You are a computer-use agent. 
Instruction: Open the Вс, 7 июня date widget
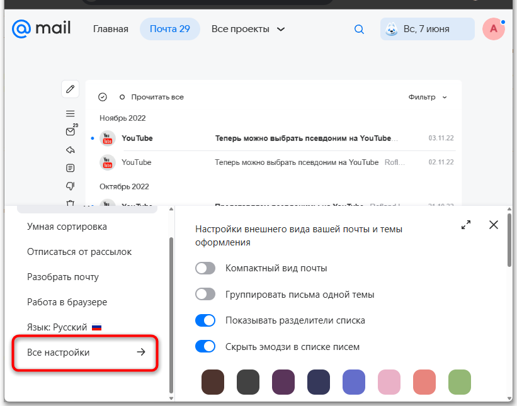pyautogui.click(x=428, y=29)
